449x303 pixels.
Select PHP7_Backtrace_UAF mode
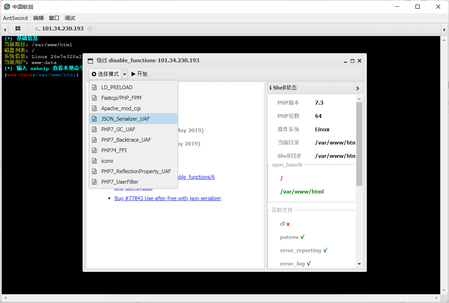133,140
